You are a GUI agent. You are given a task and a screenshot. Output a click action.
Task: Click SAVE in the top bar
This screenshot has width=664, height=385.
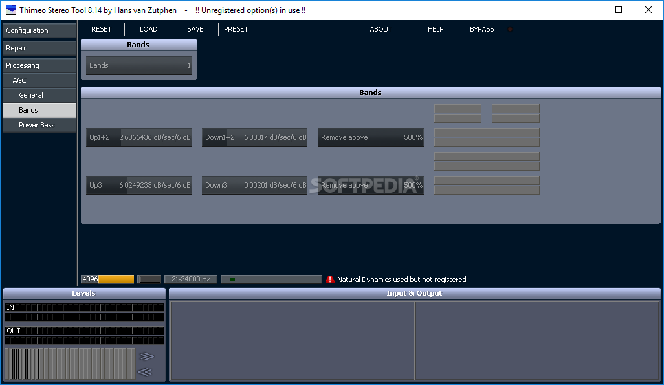(x=195, y=29)
